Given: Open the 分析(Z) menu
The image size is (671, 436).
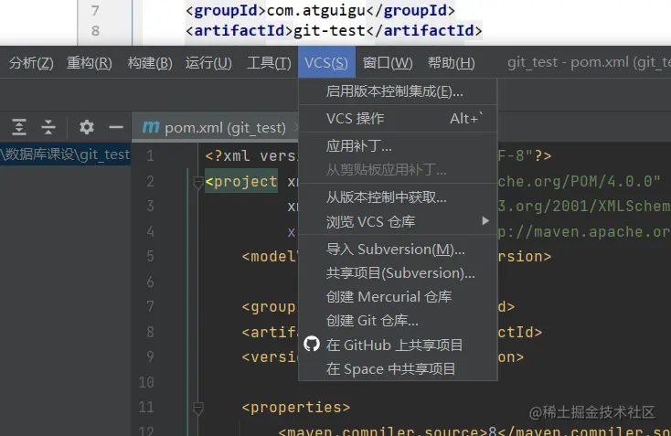Looking at the screenshot, I should (31, 63).
